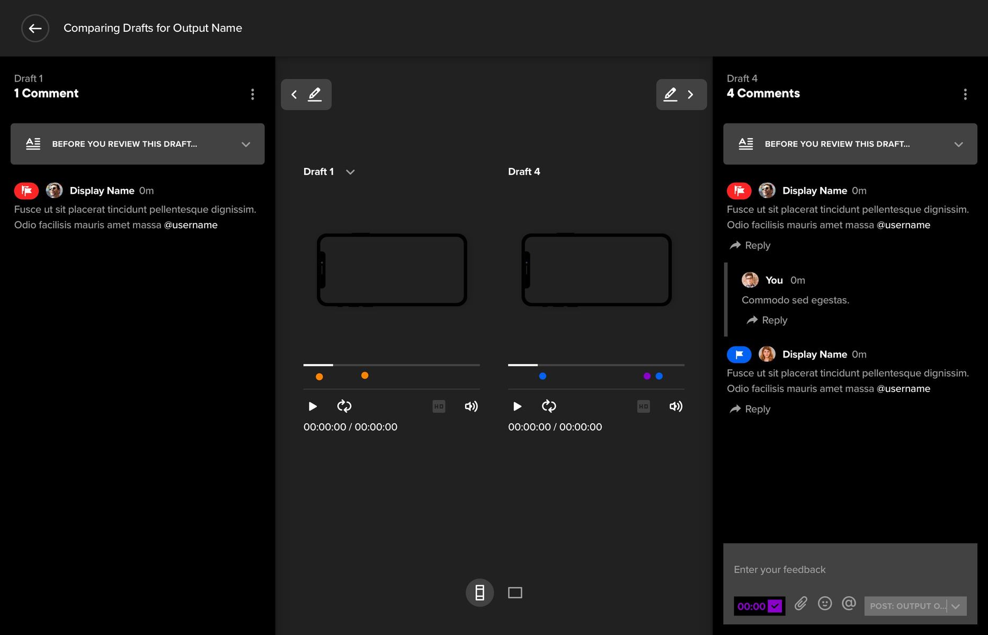
Task: Open the emoji picker
Action: pos(825,603)
